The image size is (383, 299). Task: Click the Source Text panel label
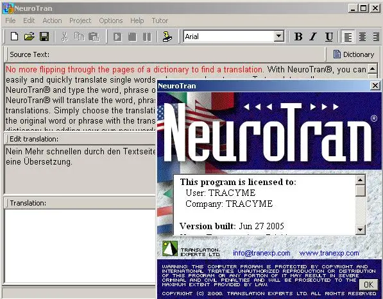(x=30, y=54)
